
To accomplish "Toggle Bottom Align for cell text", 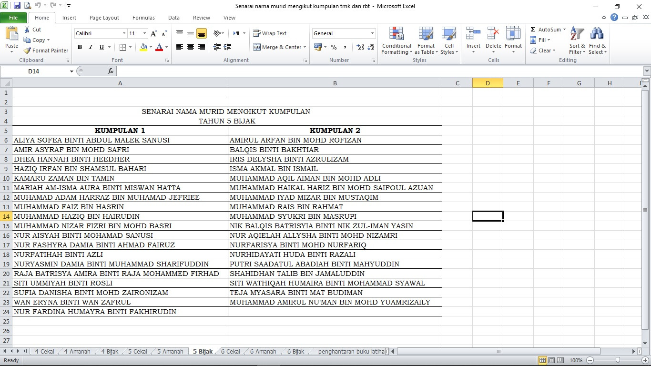I will pyautogui.click(x=202, y=33).
